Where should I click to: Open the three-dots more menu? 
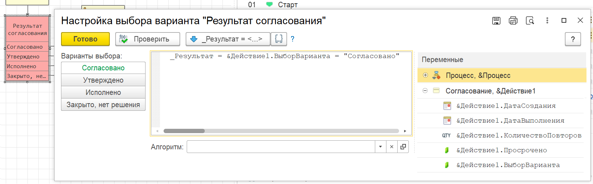point(547,21)
